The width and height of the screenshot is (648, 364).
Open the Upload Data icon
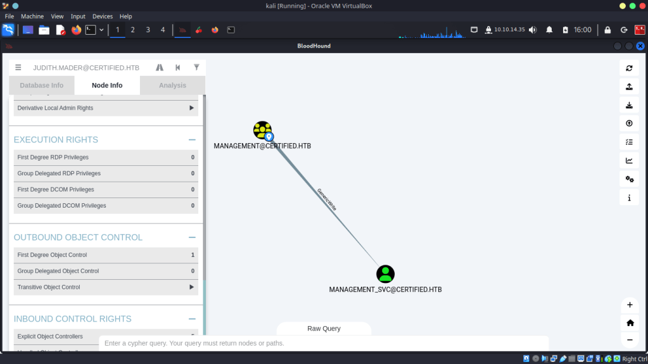[x=629, y=123]
